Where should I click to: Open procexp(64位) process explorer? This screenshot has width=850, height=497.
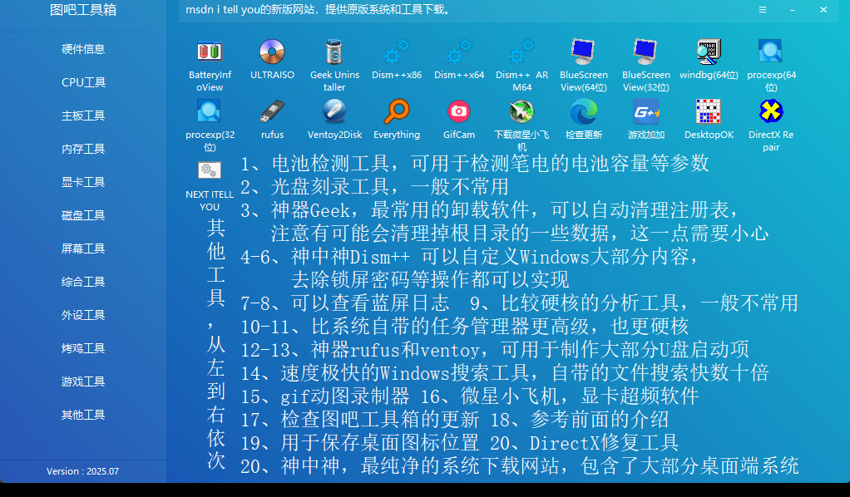[x=771, y=52]
